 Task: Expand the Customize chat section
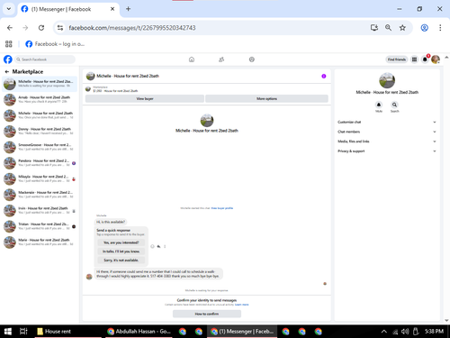point(387,122)
